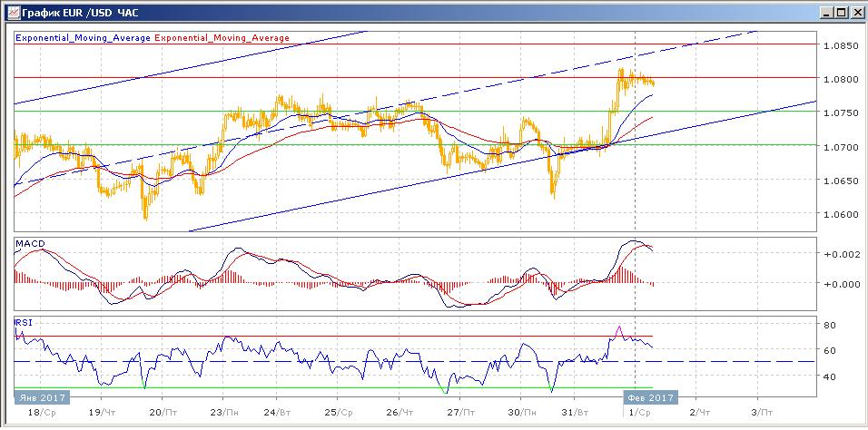Click the +0.002 MACD axis value
Image resolution: width=868 pixels, height=430 pixels.
pos(842,253)
